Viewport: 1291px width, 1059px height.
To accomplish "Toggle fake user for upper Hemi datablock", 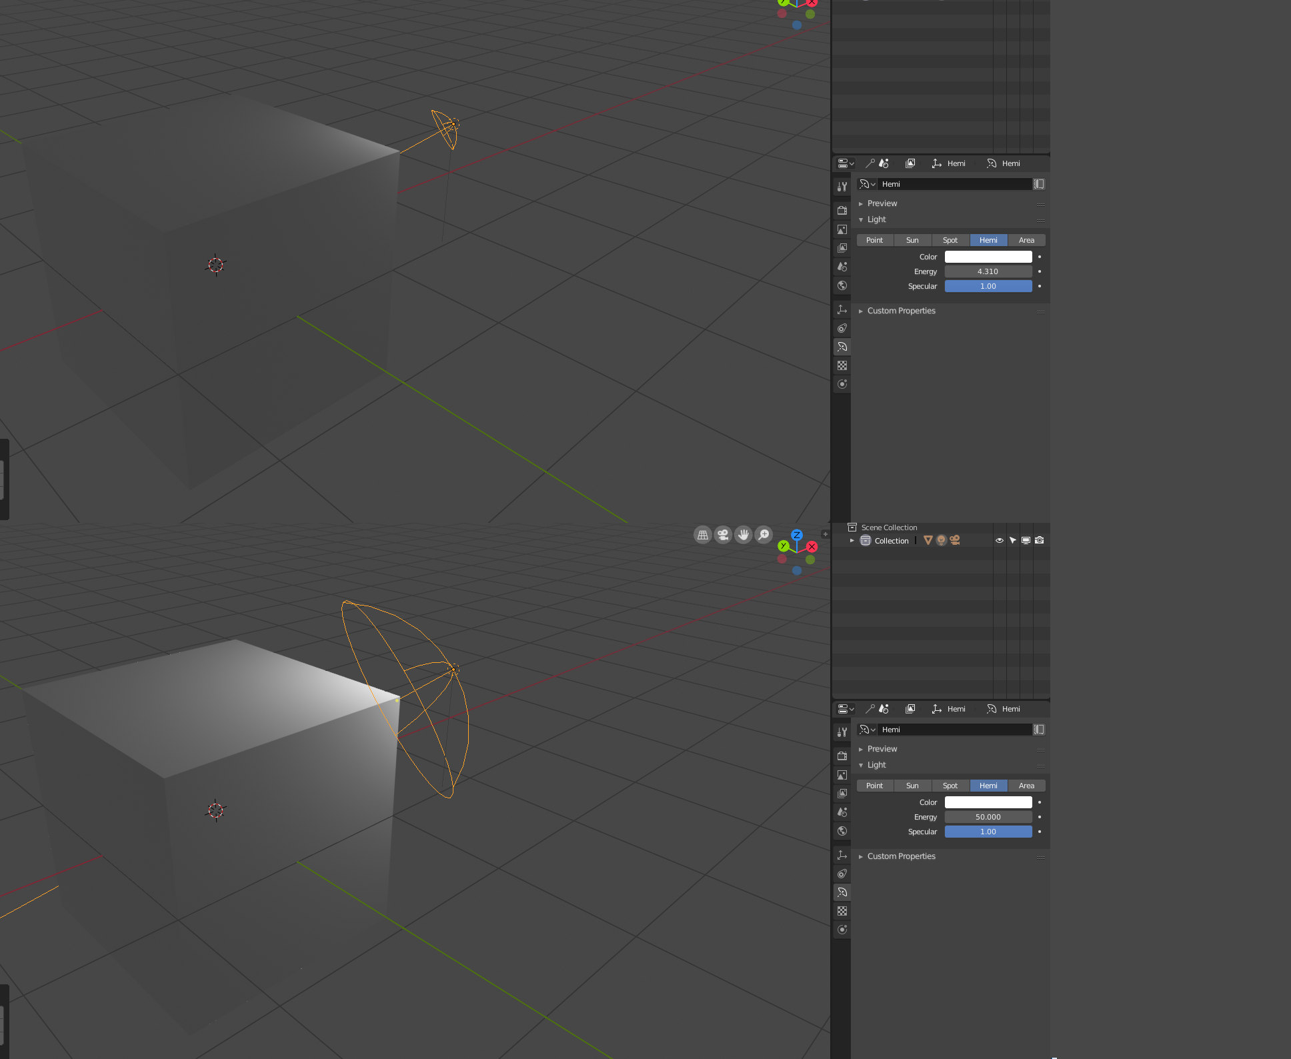I will point(1039,184).
